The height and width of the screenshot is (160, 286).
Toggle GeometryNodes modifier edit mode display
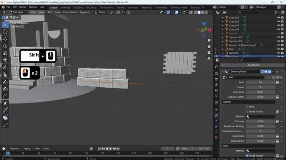coord(262,72)
